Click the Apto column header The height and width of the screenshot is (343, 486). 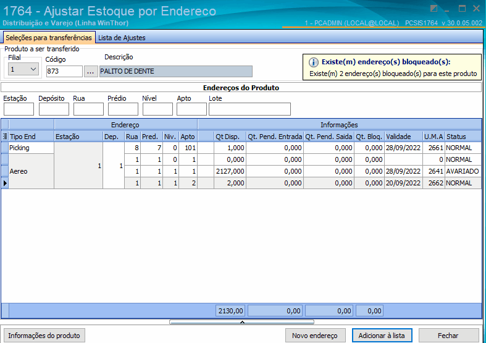click(x=188, y=137)
